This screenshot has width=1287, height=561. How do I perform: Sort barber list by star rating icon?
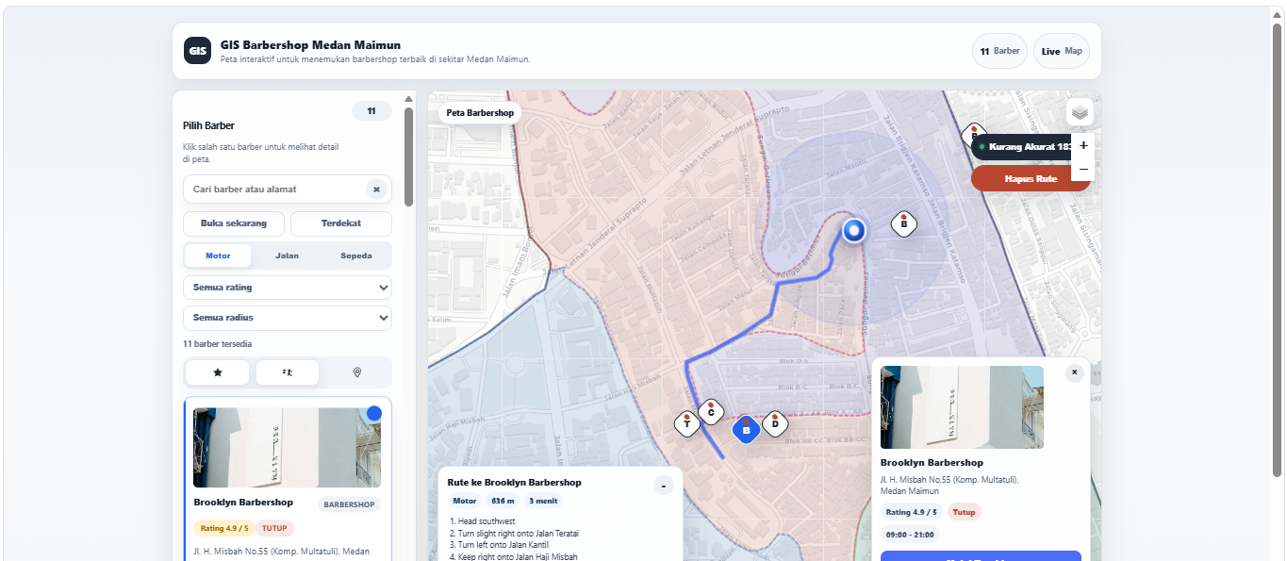click(x=218, y=372)
